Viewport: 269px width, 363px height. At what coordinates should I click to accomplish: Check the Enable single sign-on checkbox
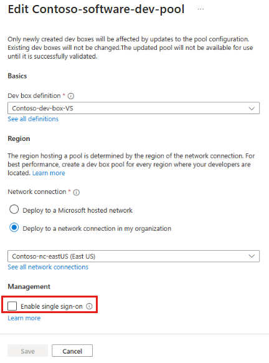[12, 306]
